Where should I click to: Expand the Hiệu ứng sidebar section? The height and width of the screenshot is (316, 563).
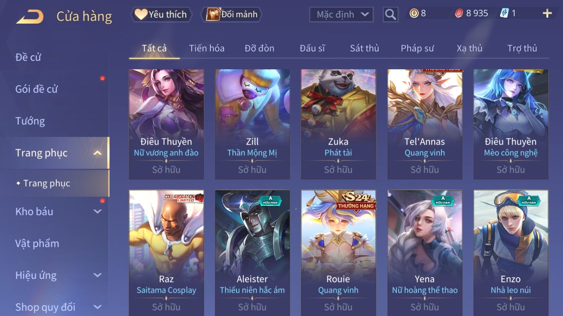point(97,275)
